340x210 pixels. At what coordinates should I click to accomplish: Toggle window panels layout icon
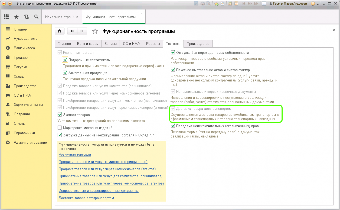264,3
